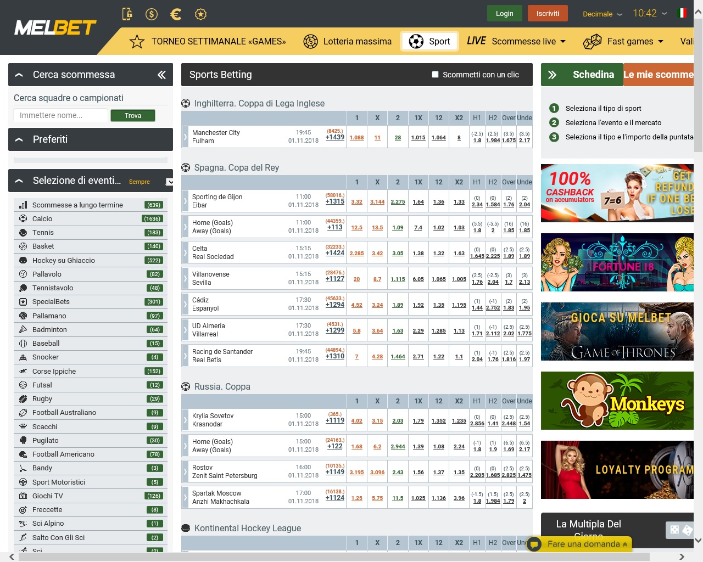This screenshot has height=562, width=703.
Task: Collapse the Preferiti panel
Action: pyautogui.click(x=19, y=139)
